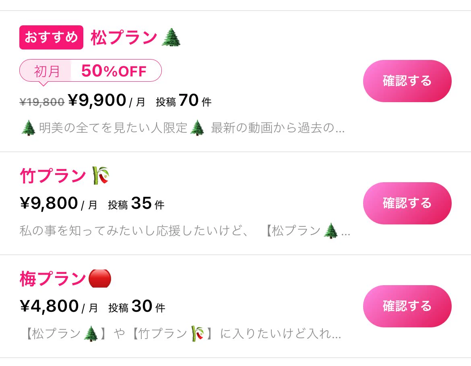Click the 初月 50%OFF discount badge
Viewport: 471px width, 366px height.
pyautogui.click(x=91, y=71)
